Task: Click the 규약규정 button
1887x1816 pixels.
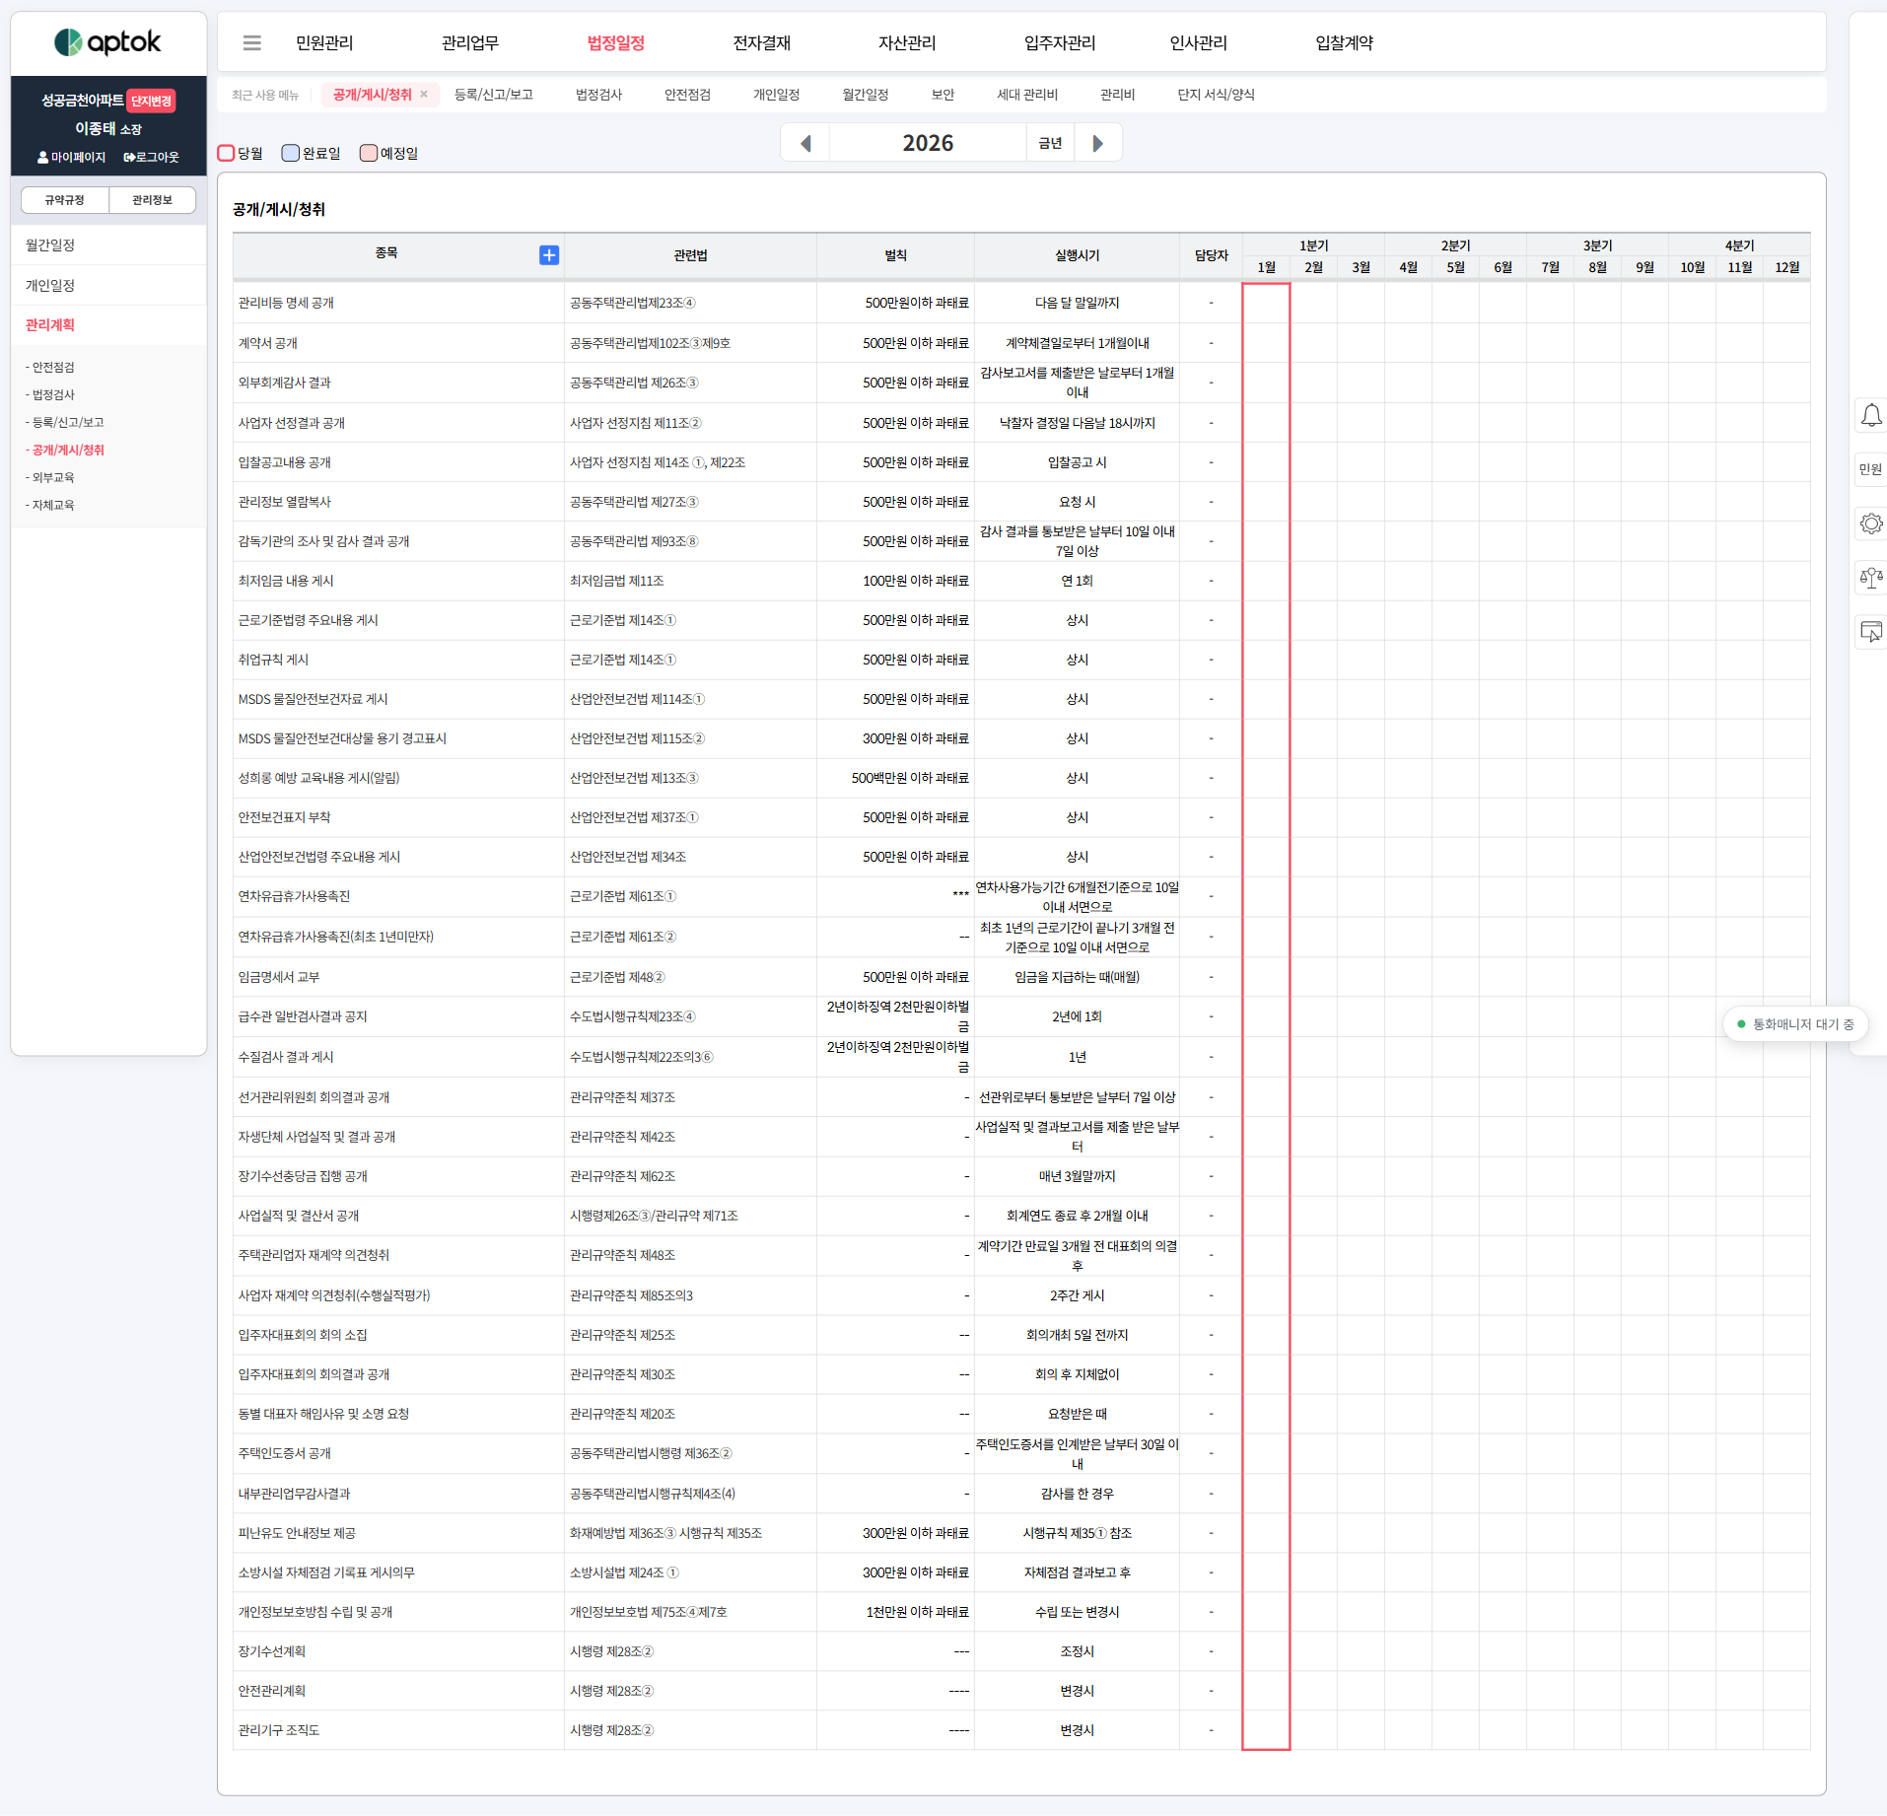Action: click(65, 200)
